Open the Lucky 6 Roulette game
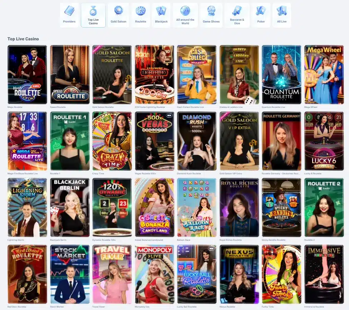 pyautogui.click(x=324, y=141)
